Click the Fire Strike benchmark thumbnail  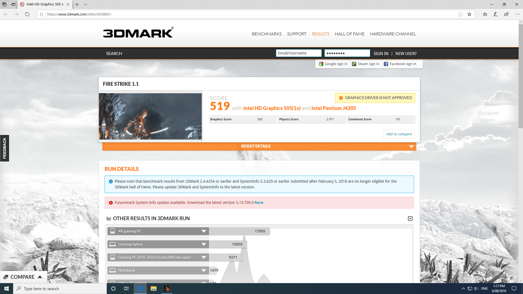pyautogui.click(x=150, y=116)
